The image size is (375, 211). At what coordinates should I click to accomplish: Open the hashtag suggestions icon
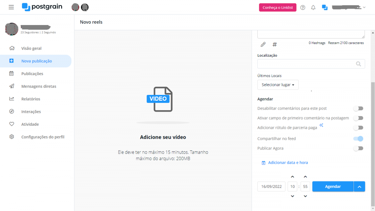click(274, 44)
